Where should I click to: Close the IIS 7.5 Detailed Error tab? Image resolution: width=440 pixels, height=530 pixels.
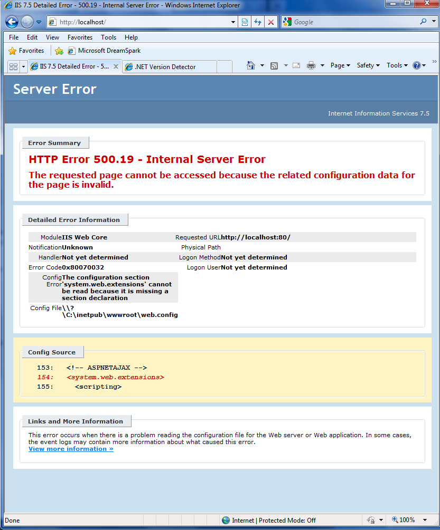pos(116,66)
